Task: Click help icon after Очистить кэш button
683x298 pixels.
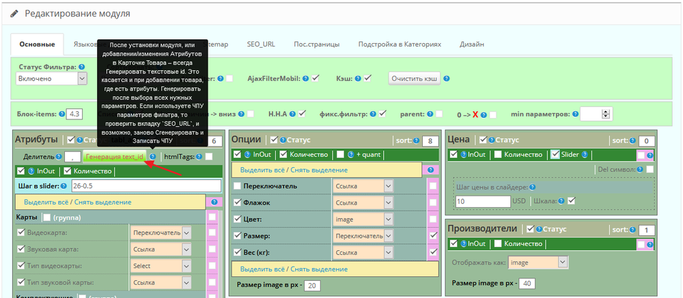Action: tap(446, 78)
